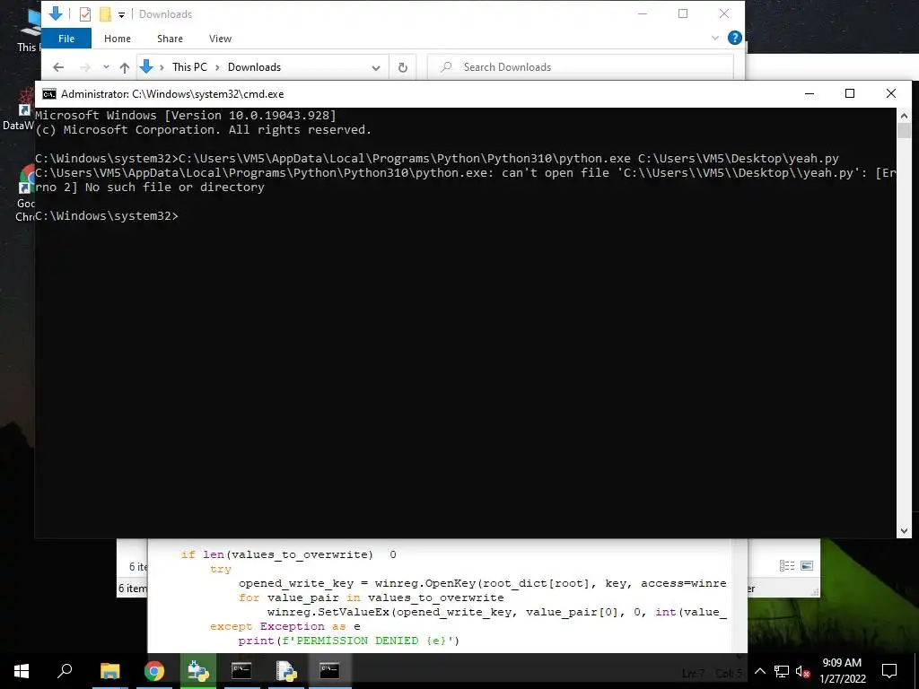Click 'Downloads' in the address breadcrumb
The height and width of the screenshot is (689, 919).
click(x=254, y=67)
